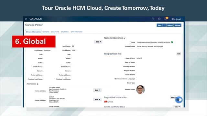The image size is (207, 116).
Task: Go to the Home icon
Action: (x=159, y=19)
